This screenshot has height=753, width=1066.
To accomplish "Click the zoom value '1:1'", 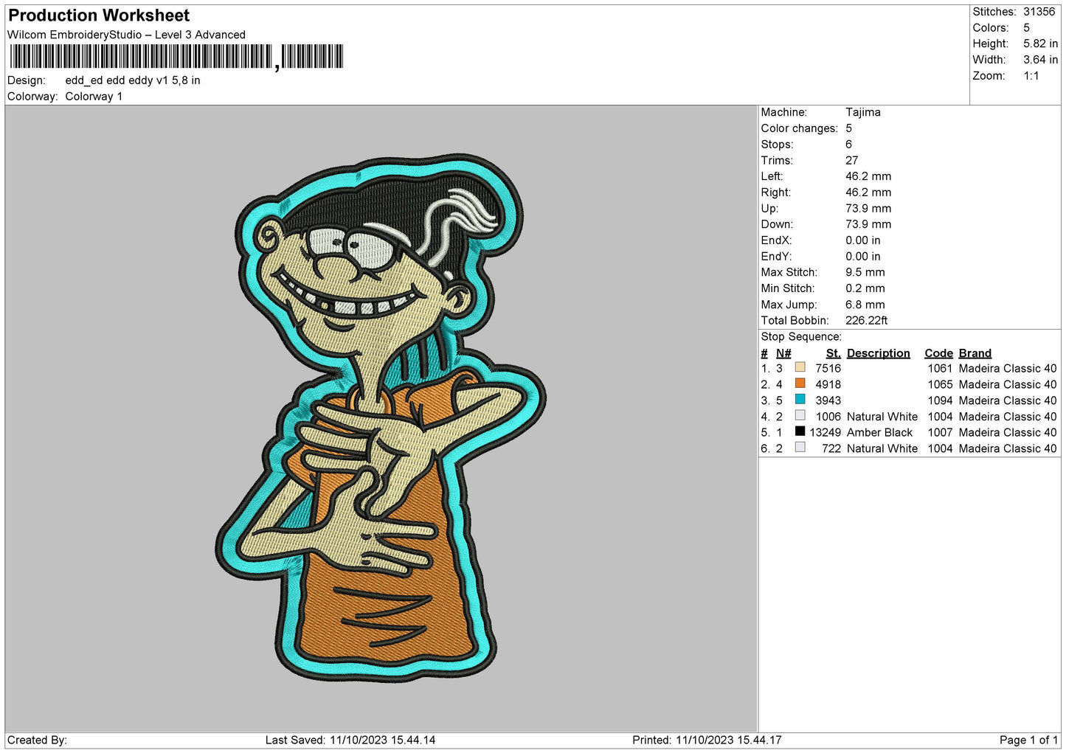I will click(x=1031, y=76).
